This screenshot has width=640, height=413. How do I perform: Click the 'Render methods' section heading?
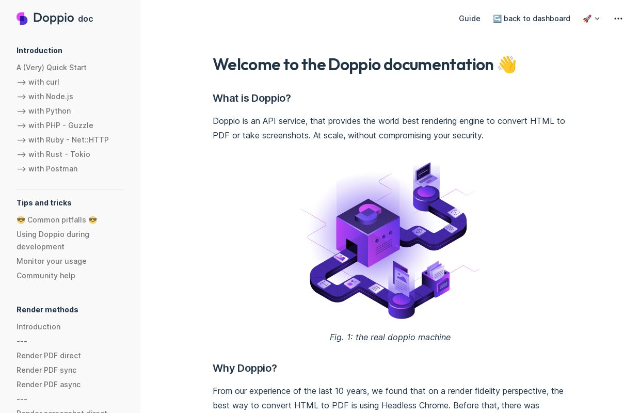[47, 310]
